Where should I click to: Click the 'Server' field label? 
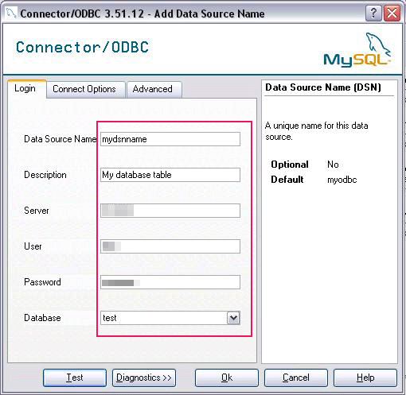37,211
